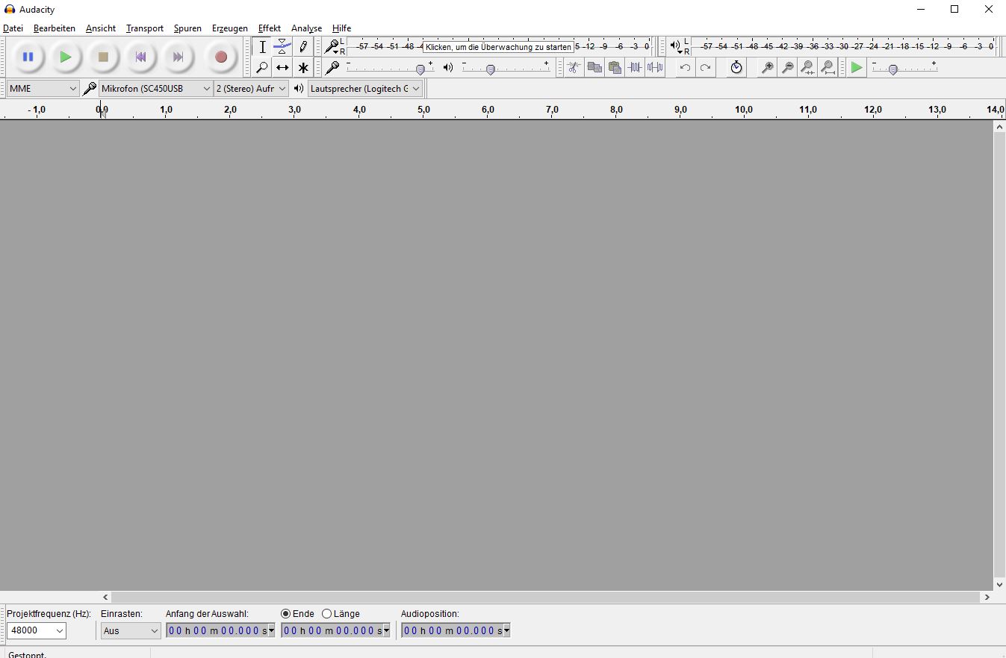1006x658 pixels.
Task: Open the Hilfe menu
Action: coord(342,28)
